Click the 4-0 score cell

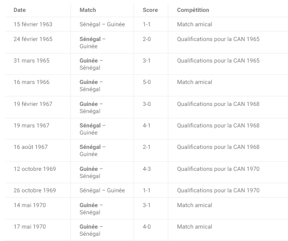click(147, 227)
